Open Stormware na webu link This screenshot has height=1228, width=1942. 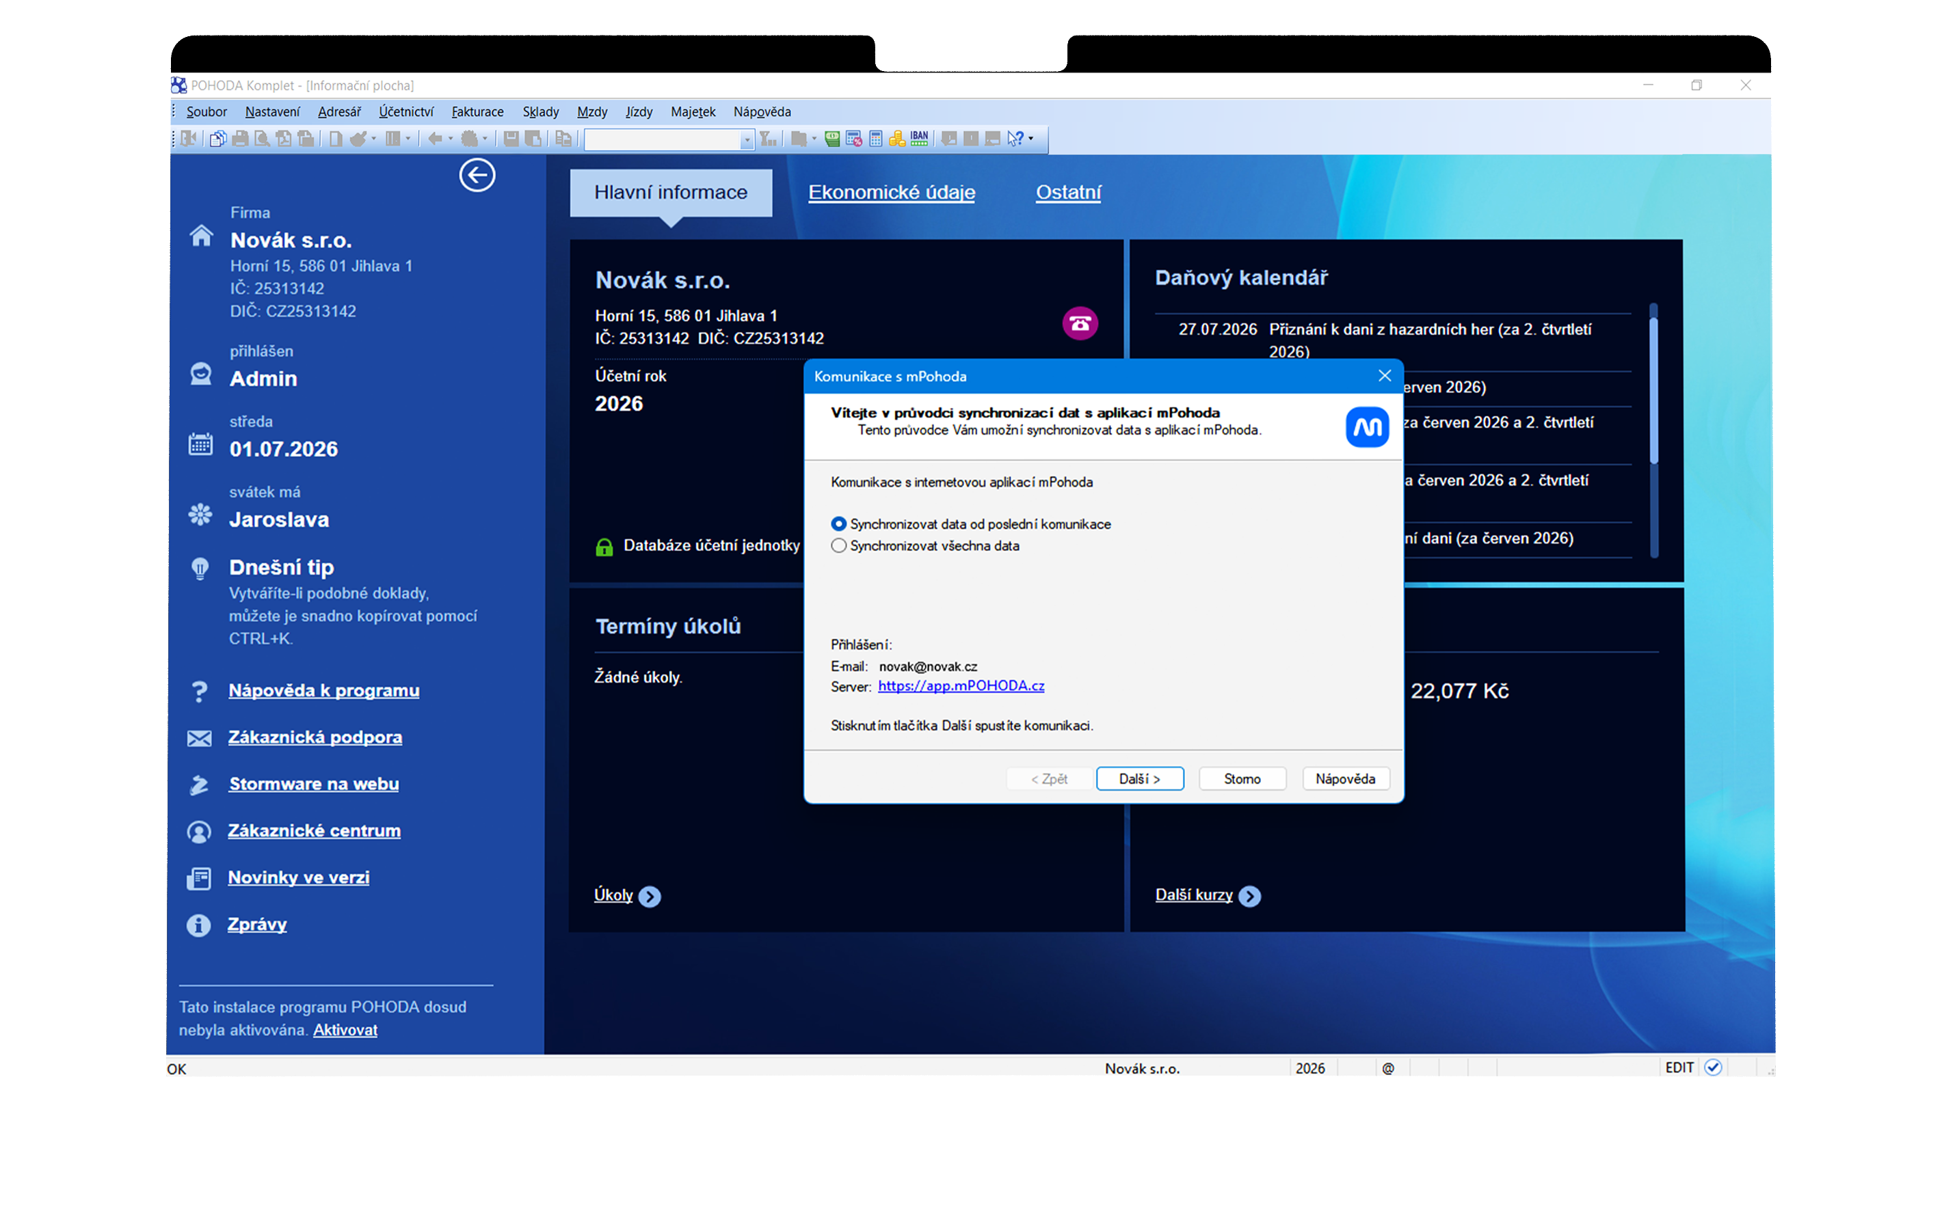pos(314,784)
